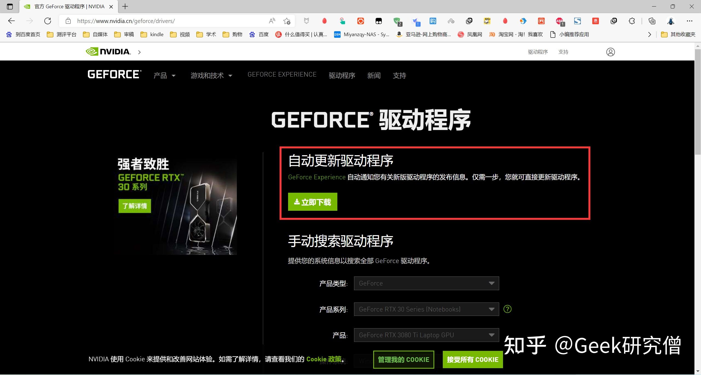
Task: Open the browser profile avatar
Action: tap(671, 21)
